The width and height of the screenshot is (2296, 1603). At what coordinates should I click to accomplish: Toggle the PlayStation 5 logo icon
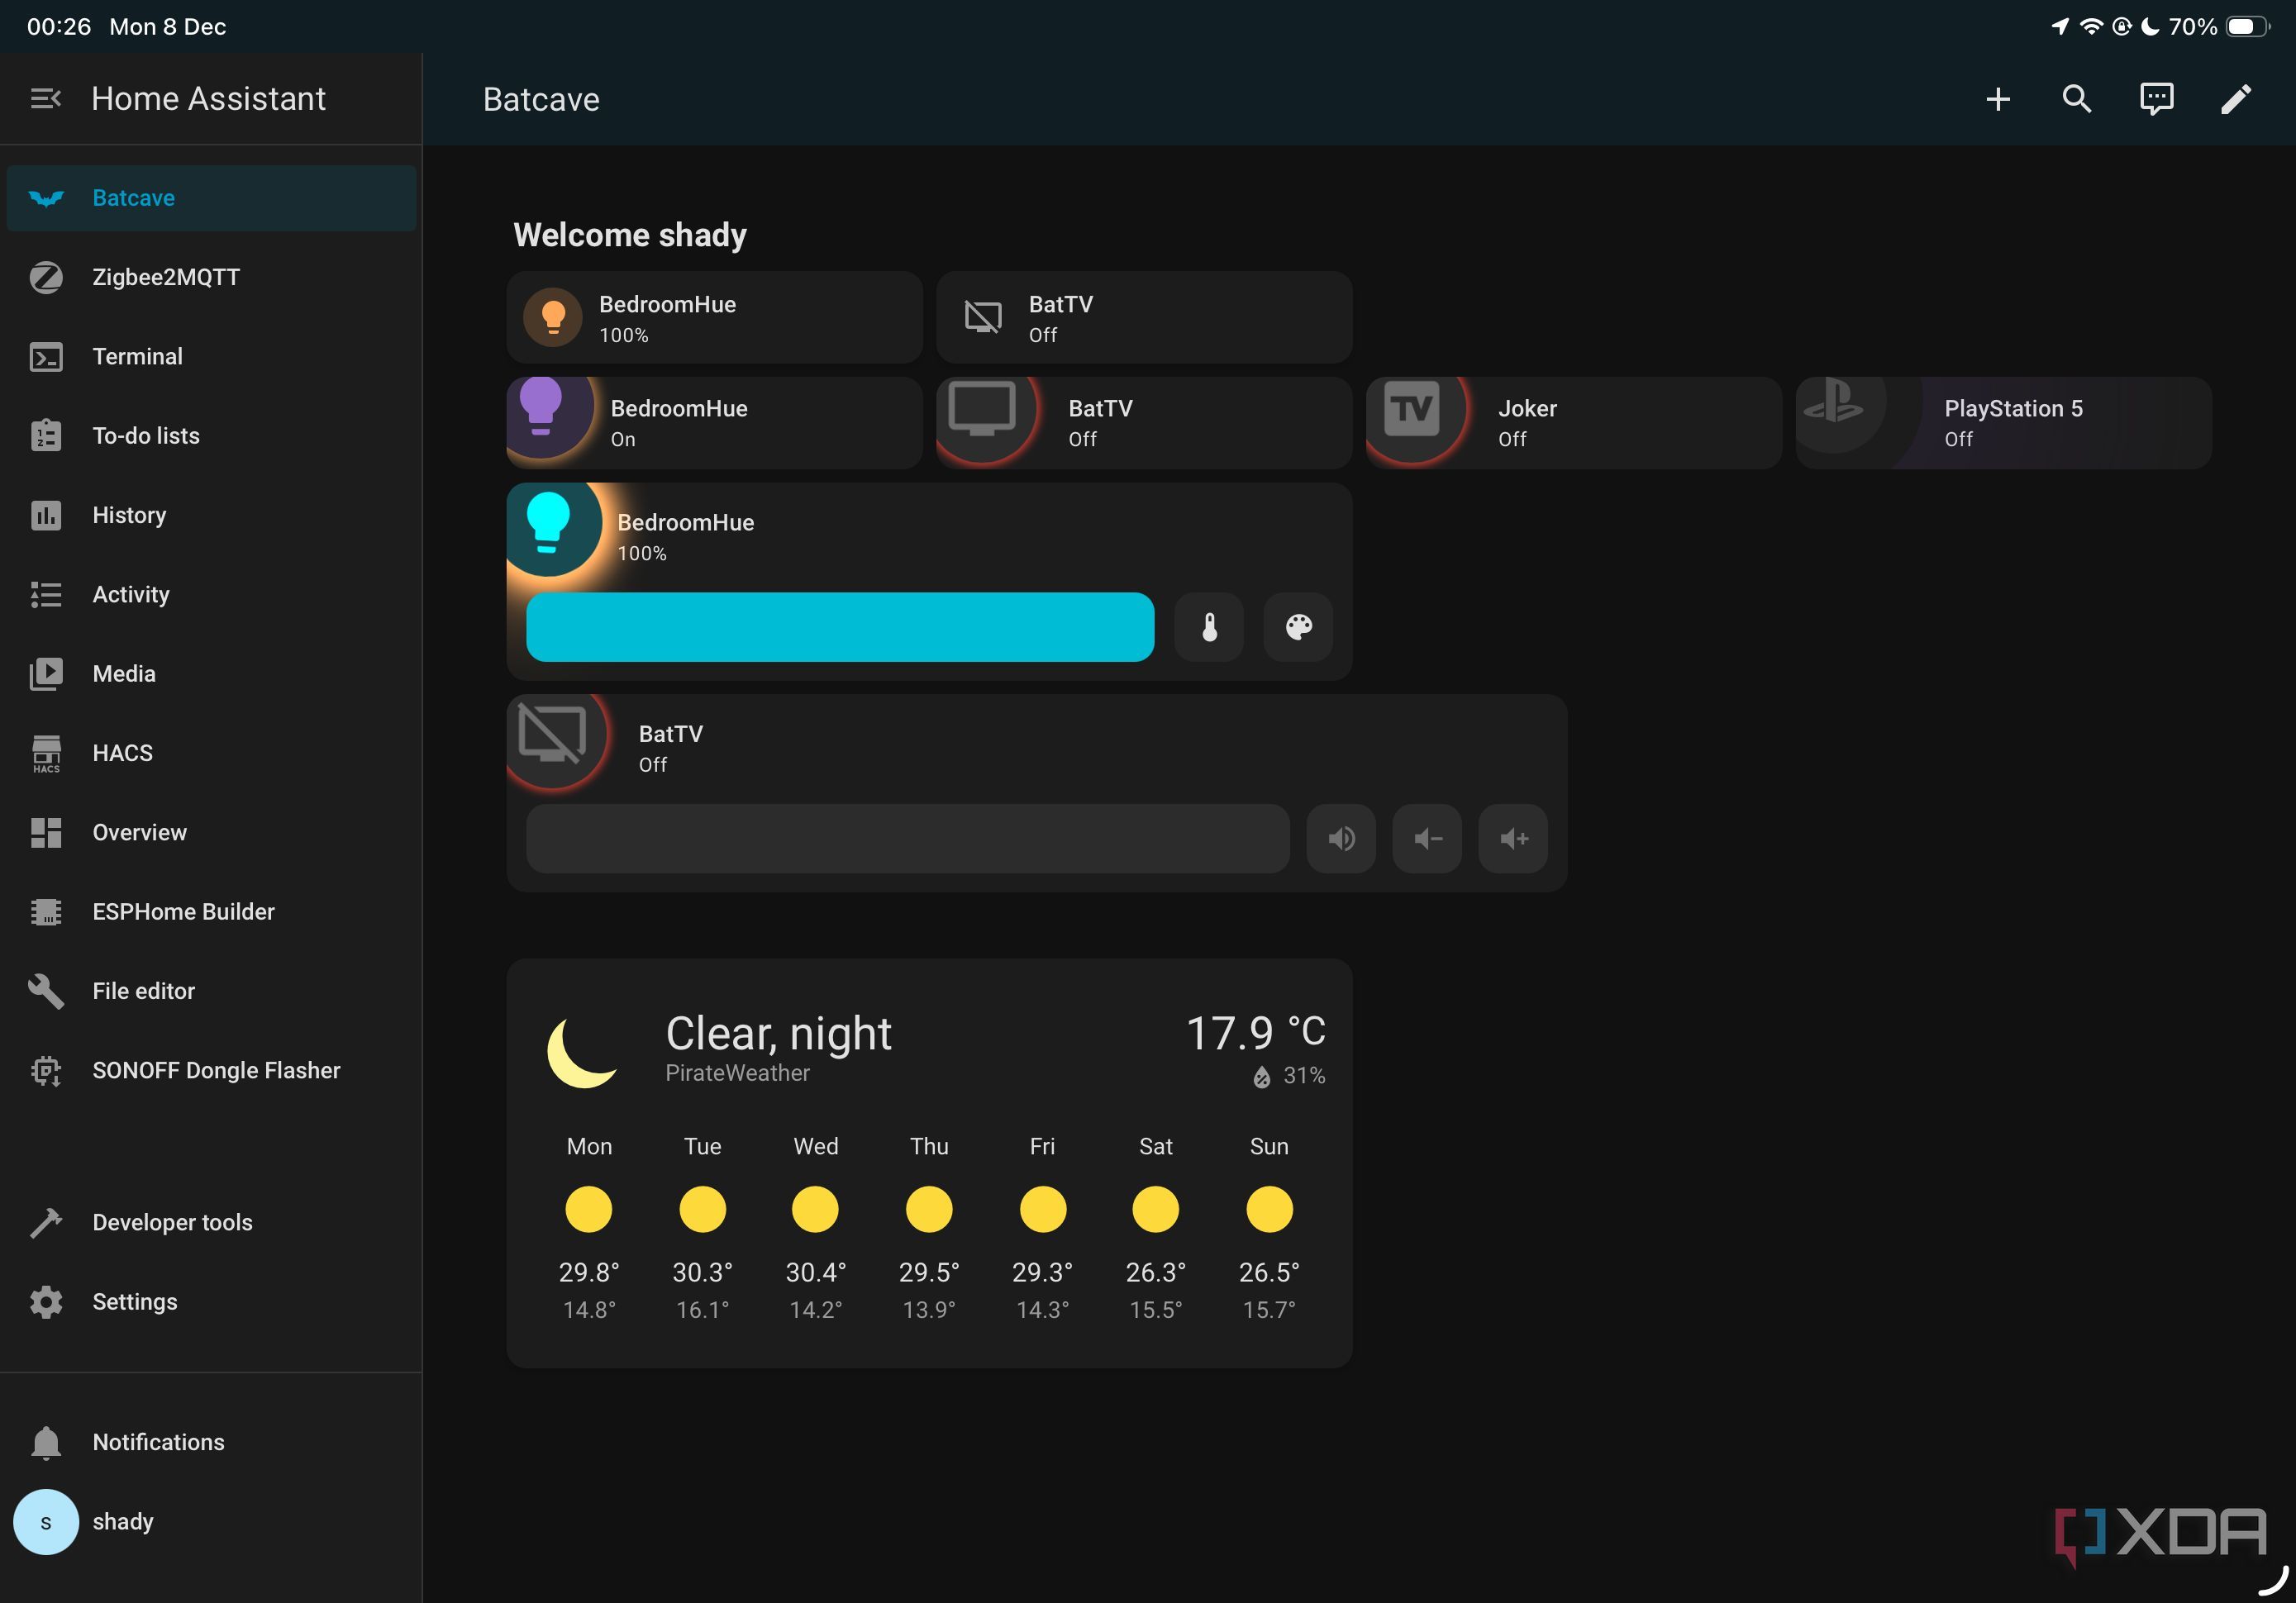coord(1833,403)
